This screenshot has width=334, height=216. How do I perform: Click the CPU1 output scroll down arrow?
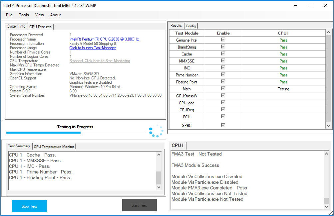pos(326,206)
